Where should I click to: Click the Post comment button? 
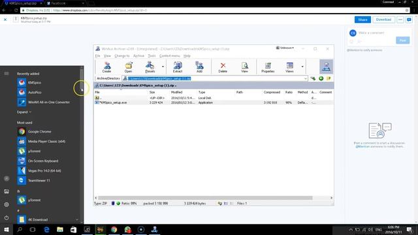402,40
